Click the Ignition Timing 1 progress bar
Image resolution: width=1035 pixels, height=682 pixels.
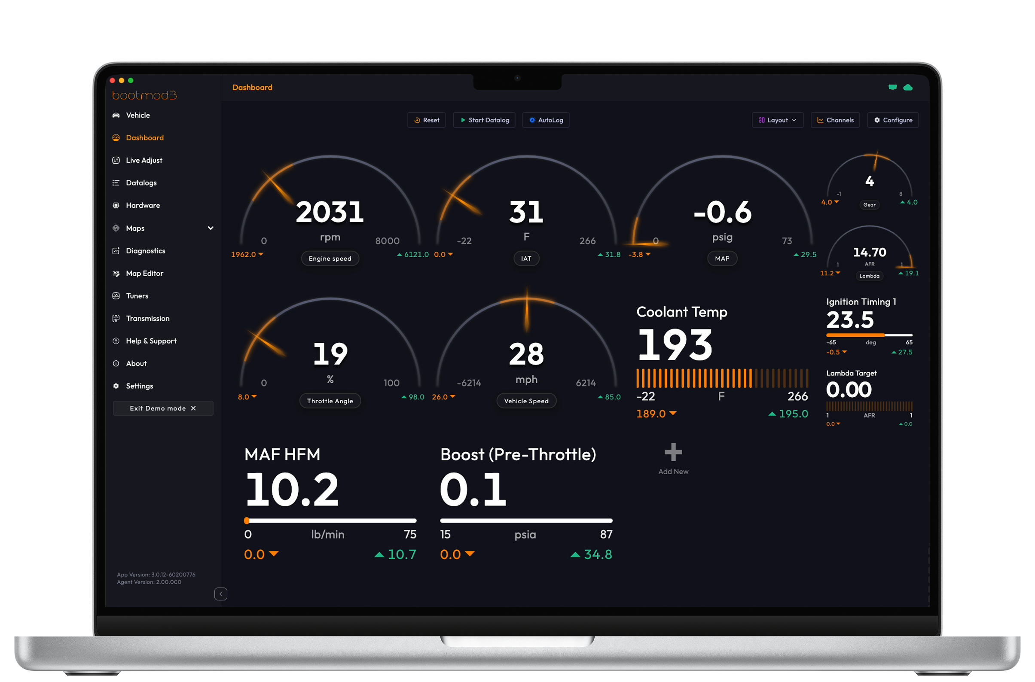coord(870,335)
